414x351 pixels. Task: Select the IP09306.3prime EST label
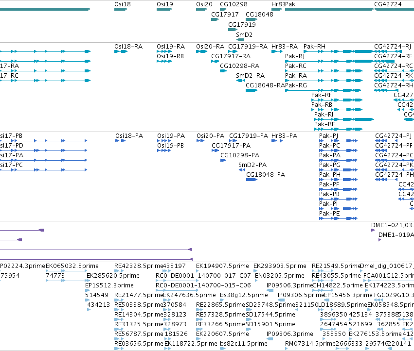click(289, 334)
